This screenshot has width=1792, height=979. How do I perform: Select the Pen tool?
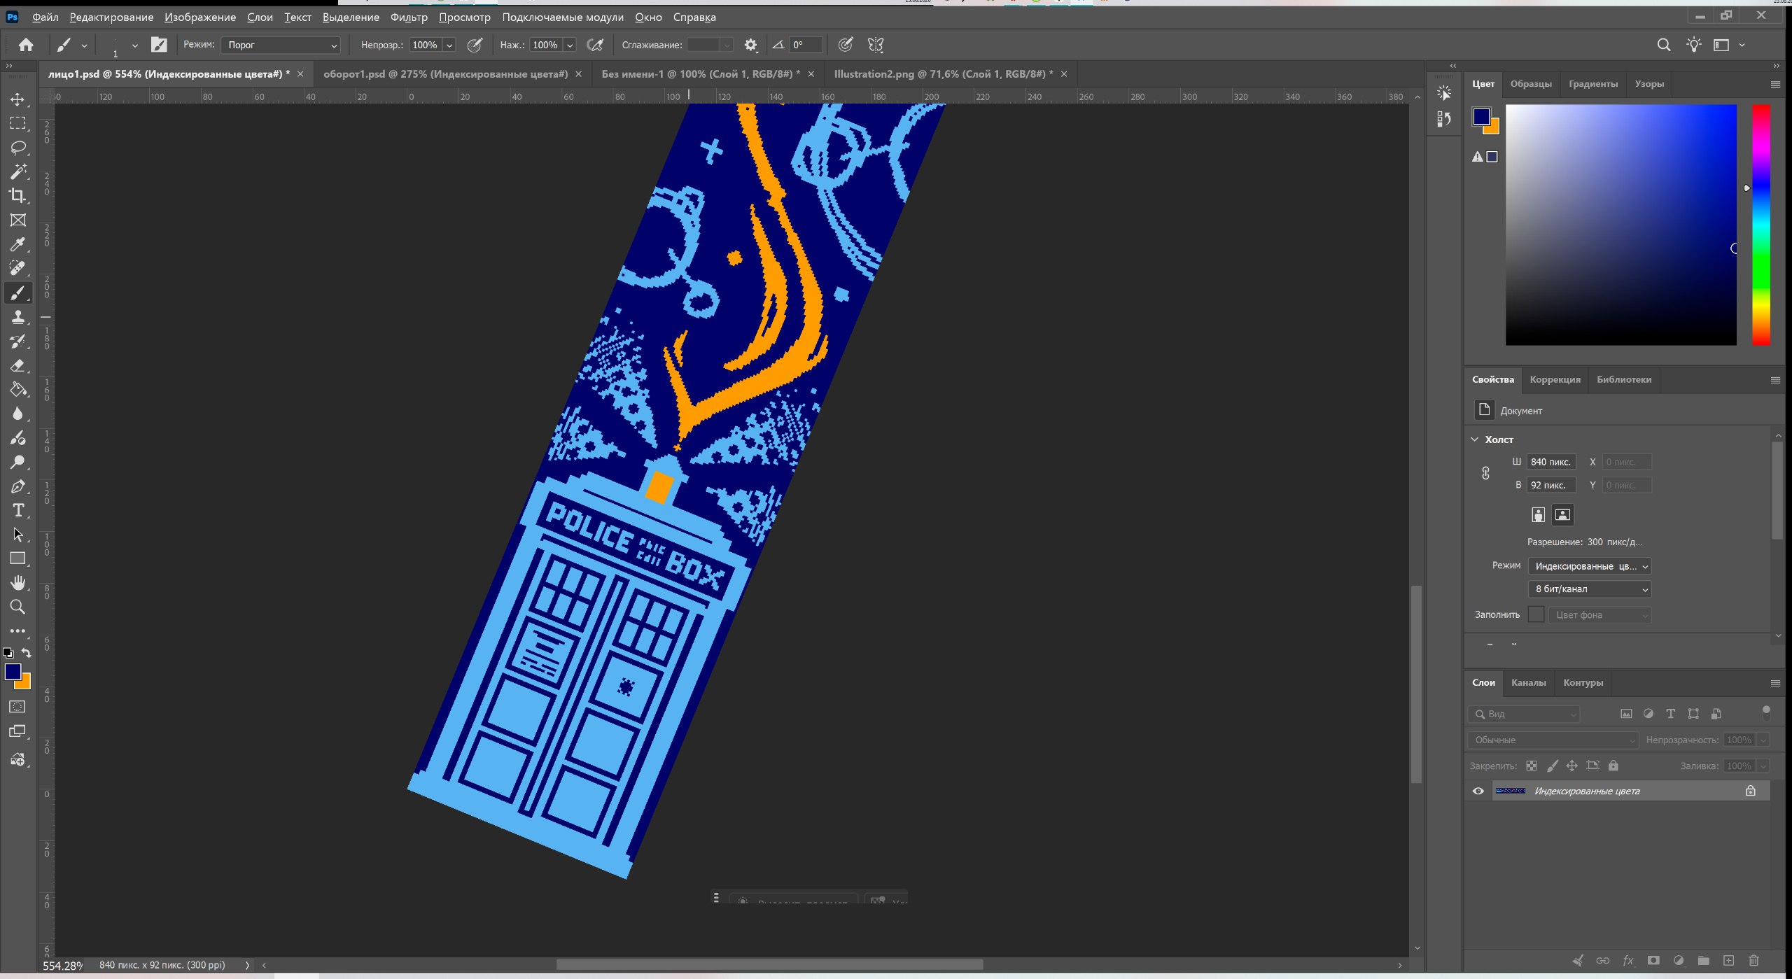coord(17,486)
